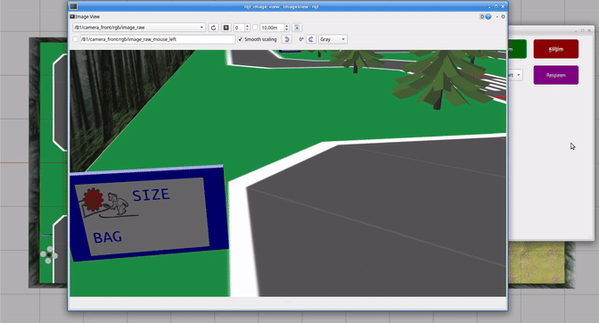Open the partially hidden dropdown in background window
599x323 pixels.
(x=514, y=75)
